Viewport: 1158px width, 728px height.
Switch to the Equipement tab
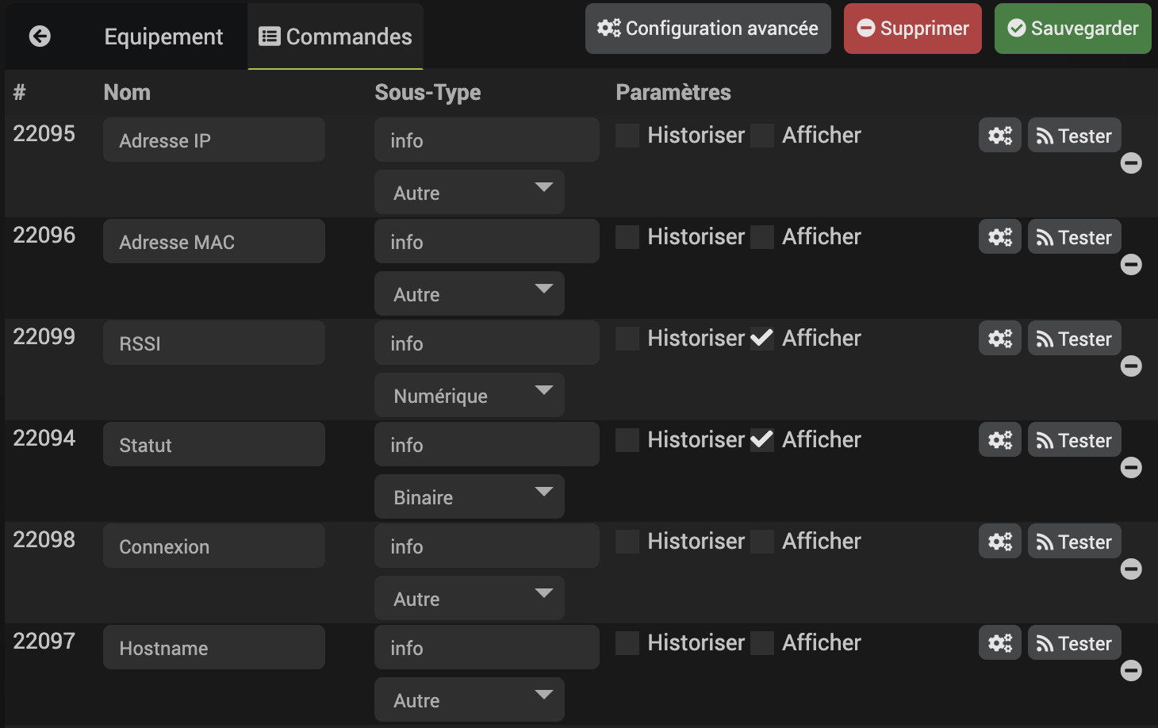click(163, 36)
